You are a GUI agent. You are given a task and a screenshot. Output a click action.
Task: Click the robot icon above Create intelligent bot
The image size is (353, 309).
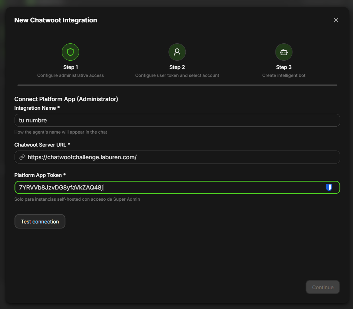pyautogui.click(x=284, y=52)
